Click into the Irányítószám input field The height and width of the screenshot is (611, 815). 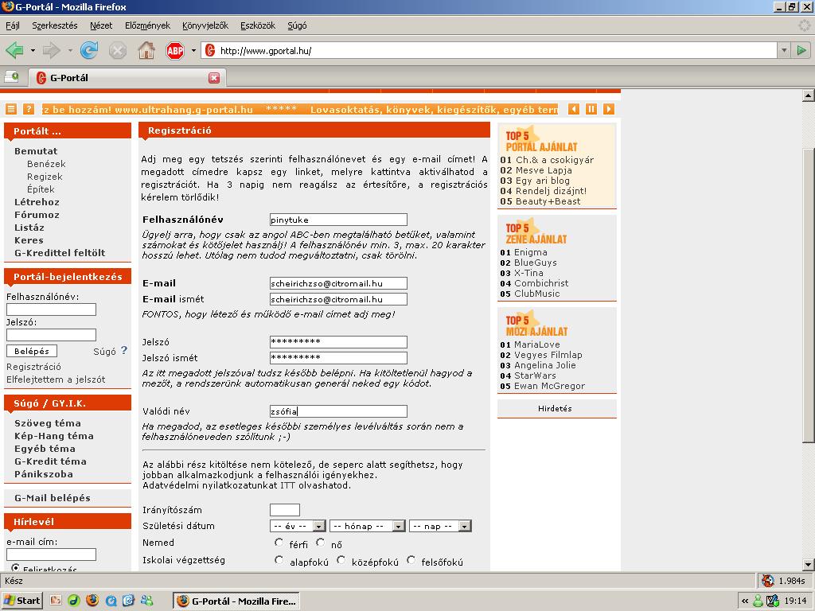point(284,510)
